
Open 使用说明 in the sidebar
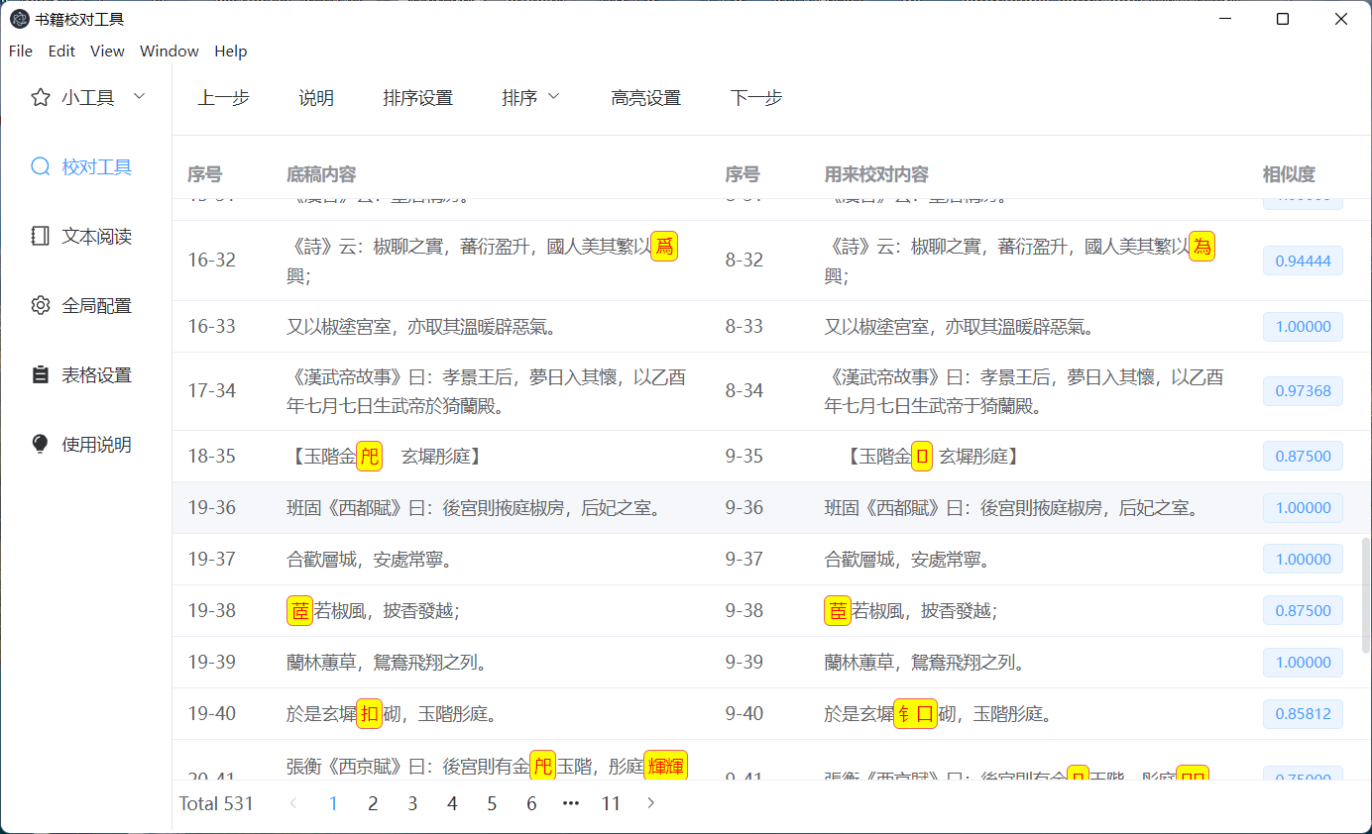(x=85, y=444)
